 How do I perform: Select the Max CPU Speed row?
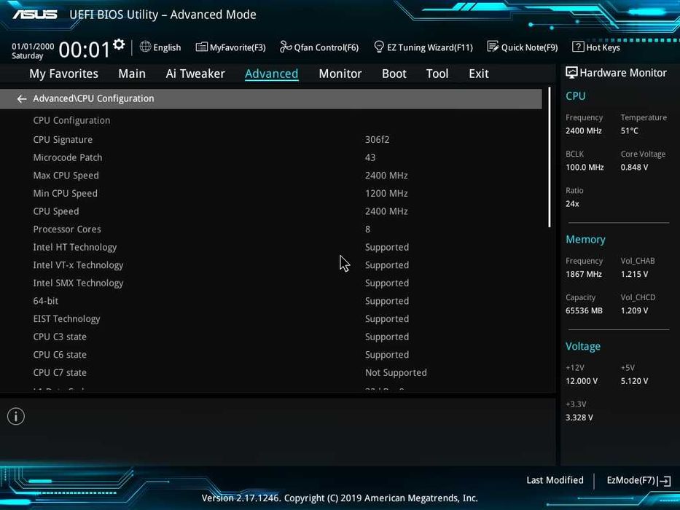click(270, 176)
